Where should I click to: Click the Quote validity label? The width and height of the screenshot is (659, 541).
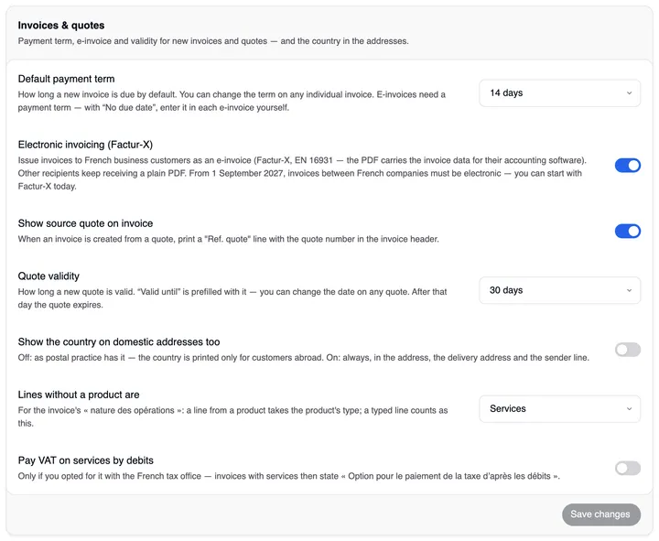pos(49,276)
